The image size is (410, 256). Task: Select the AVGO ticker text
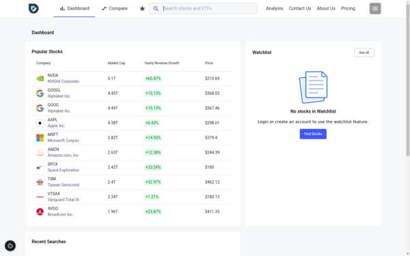[x=53, y=208]
